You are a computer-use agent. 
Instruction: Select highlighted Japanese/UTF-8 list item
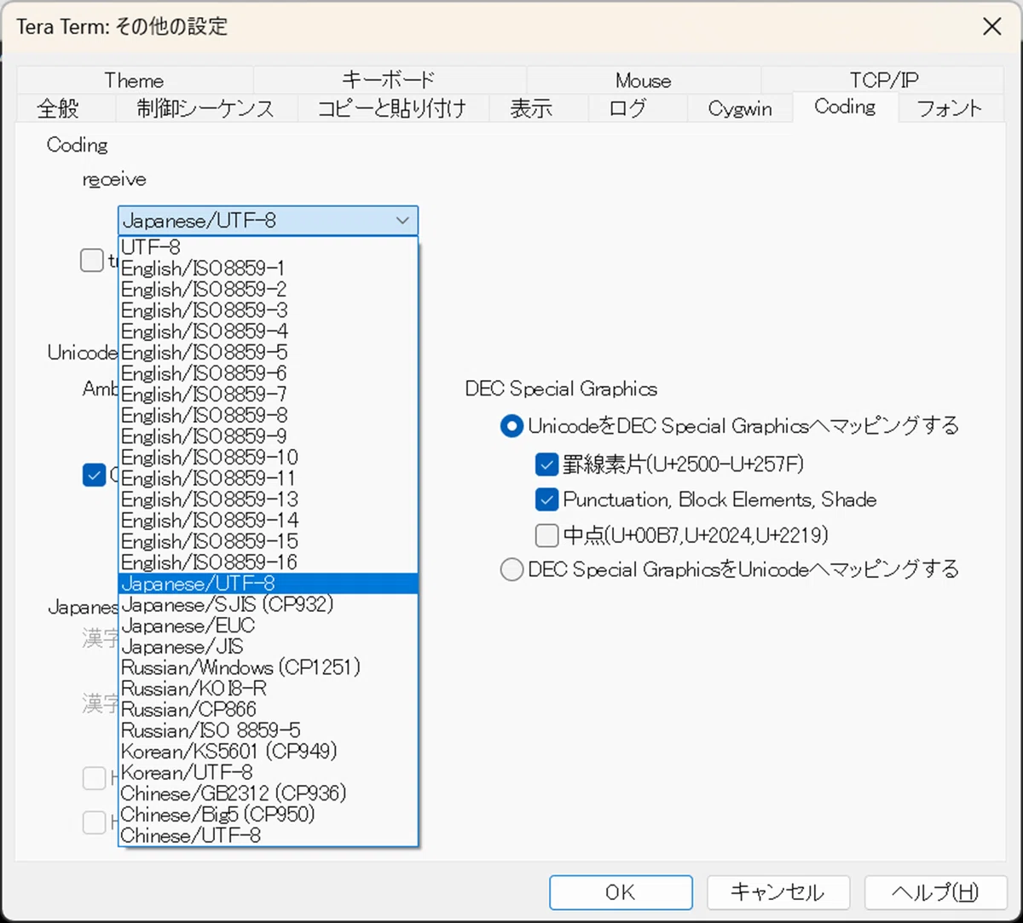[x=268, y=584]
